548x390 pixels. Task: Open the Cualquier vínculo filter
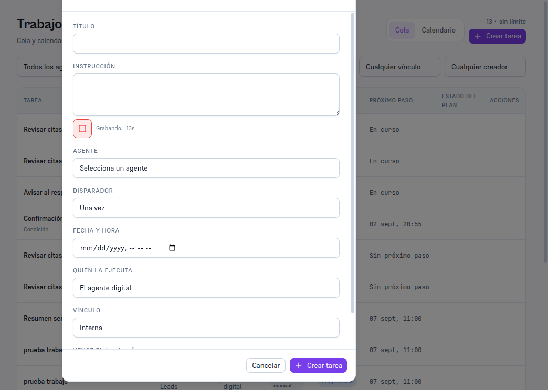click(399, 67)
